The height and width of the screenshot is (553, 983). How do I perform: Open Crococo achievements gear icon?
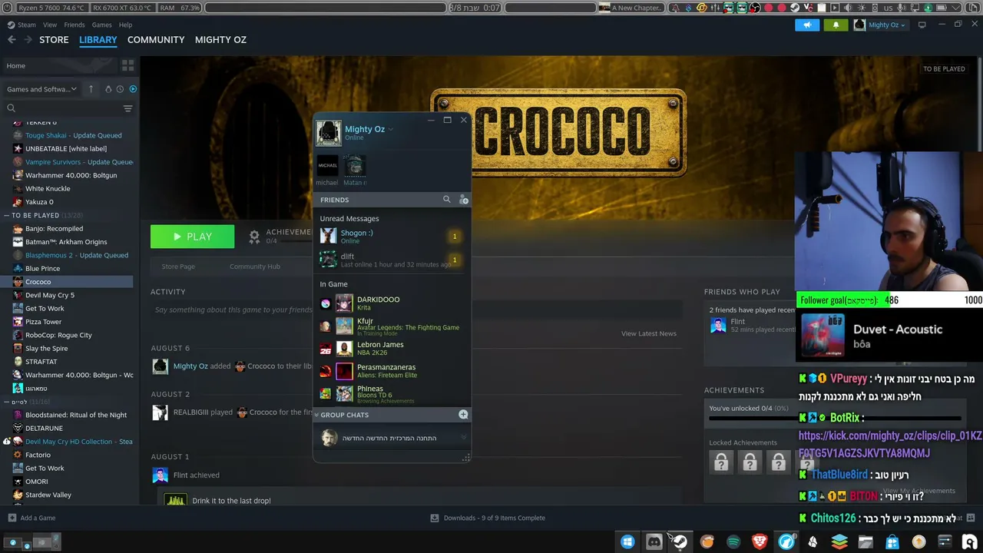click(x=254, y=237)
